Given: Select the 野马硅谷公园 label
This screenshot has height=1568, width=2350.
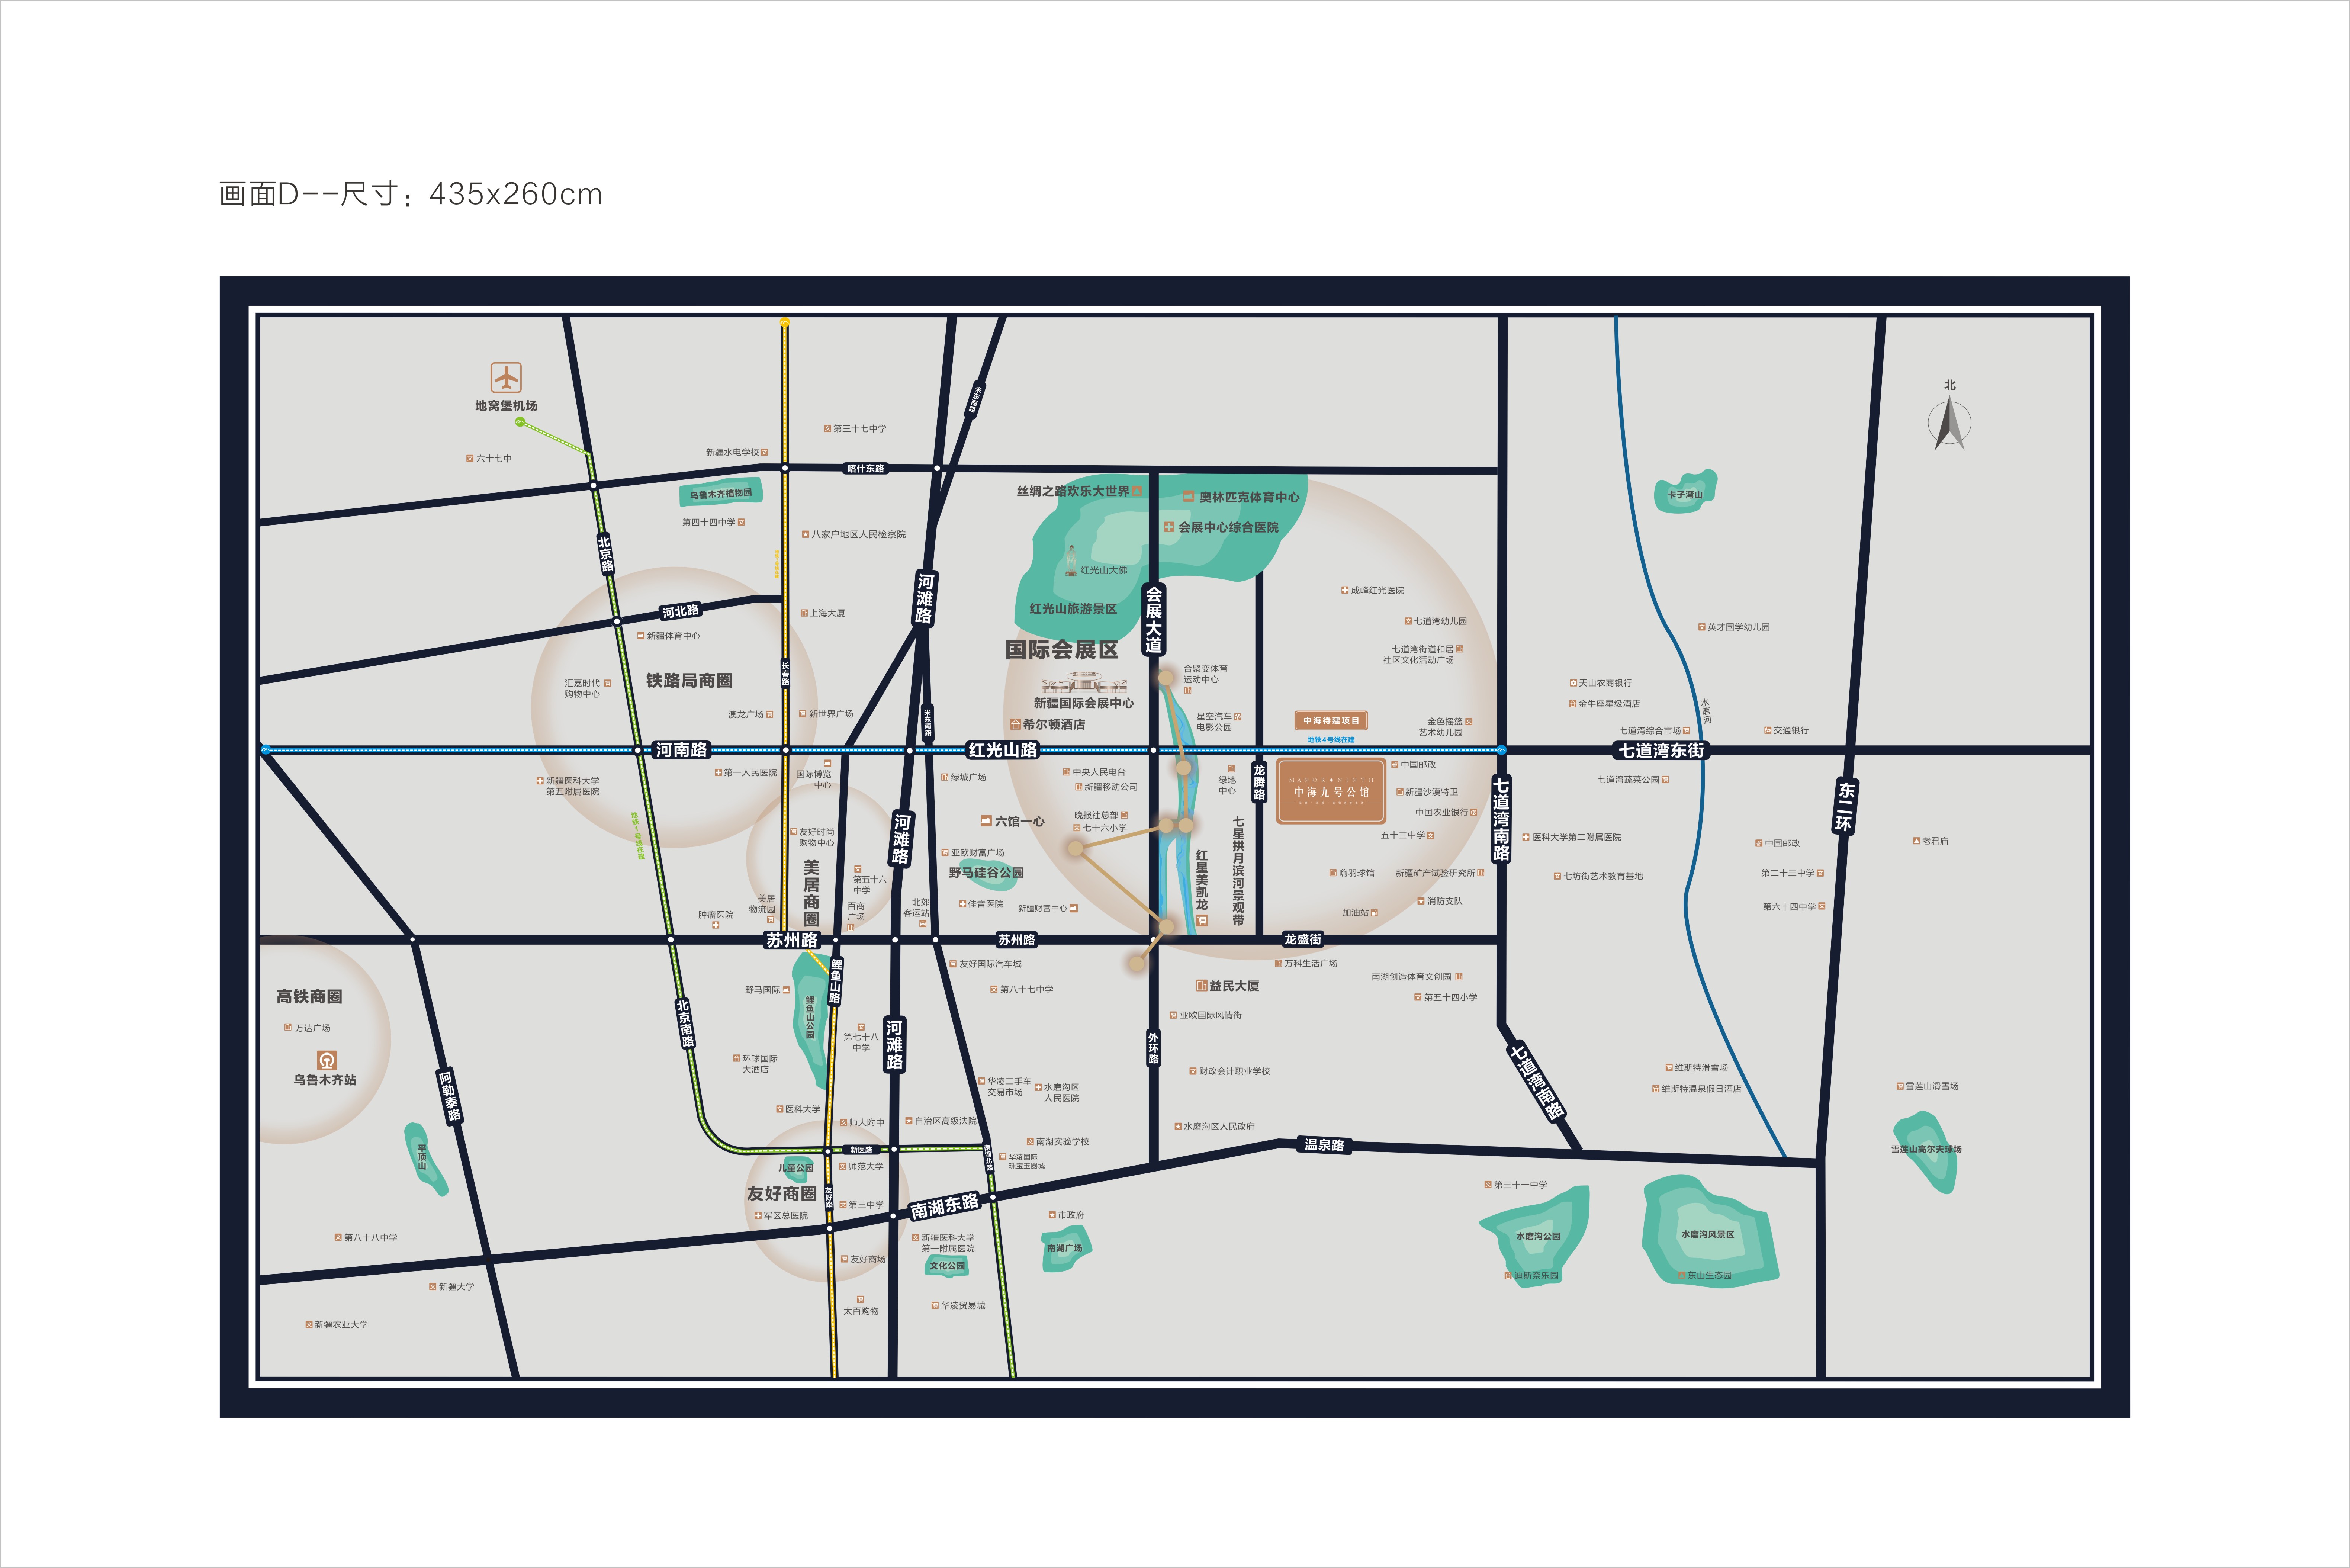Looking at the screenshot, I should pyautogui.click(x=986, y=872).
